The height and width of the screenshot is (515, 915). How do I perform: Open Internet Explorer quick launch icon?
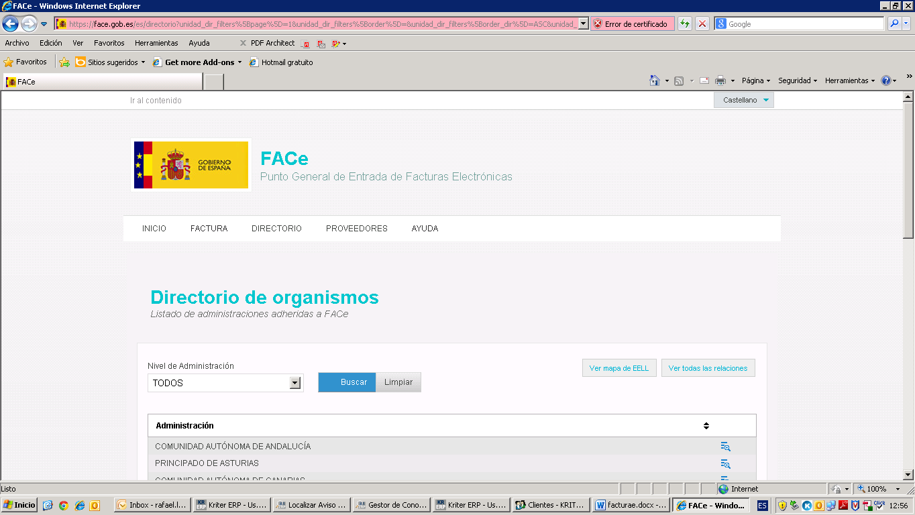point(80,506)
